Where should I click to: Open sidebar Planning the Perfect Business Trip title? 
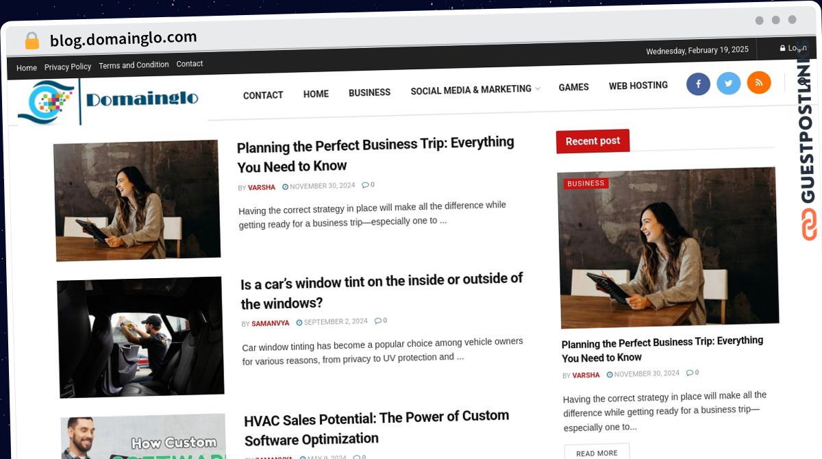point(662,349)
